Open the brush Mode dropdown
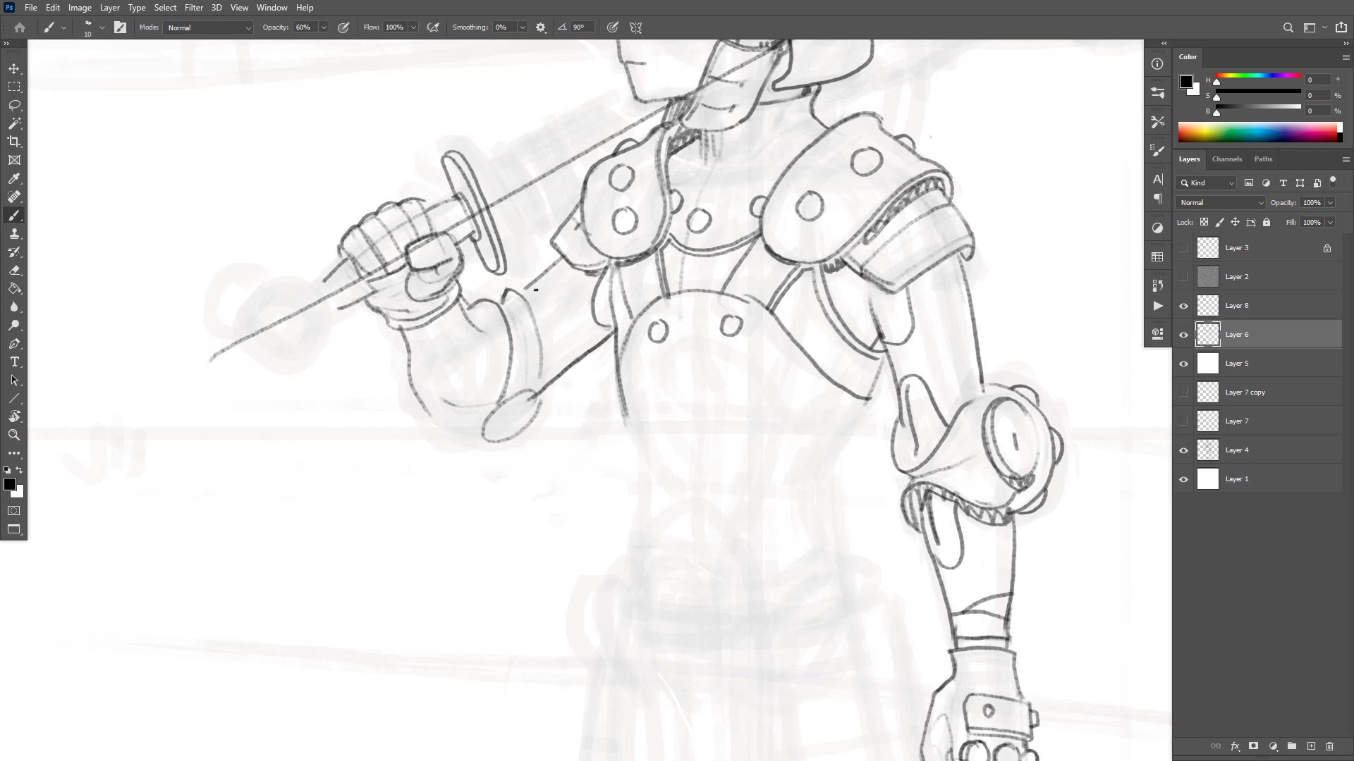The height and width of the screenshot is (761, 1354). 209,27
